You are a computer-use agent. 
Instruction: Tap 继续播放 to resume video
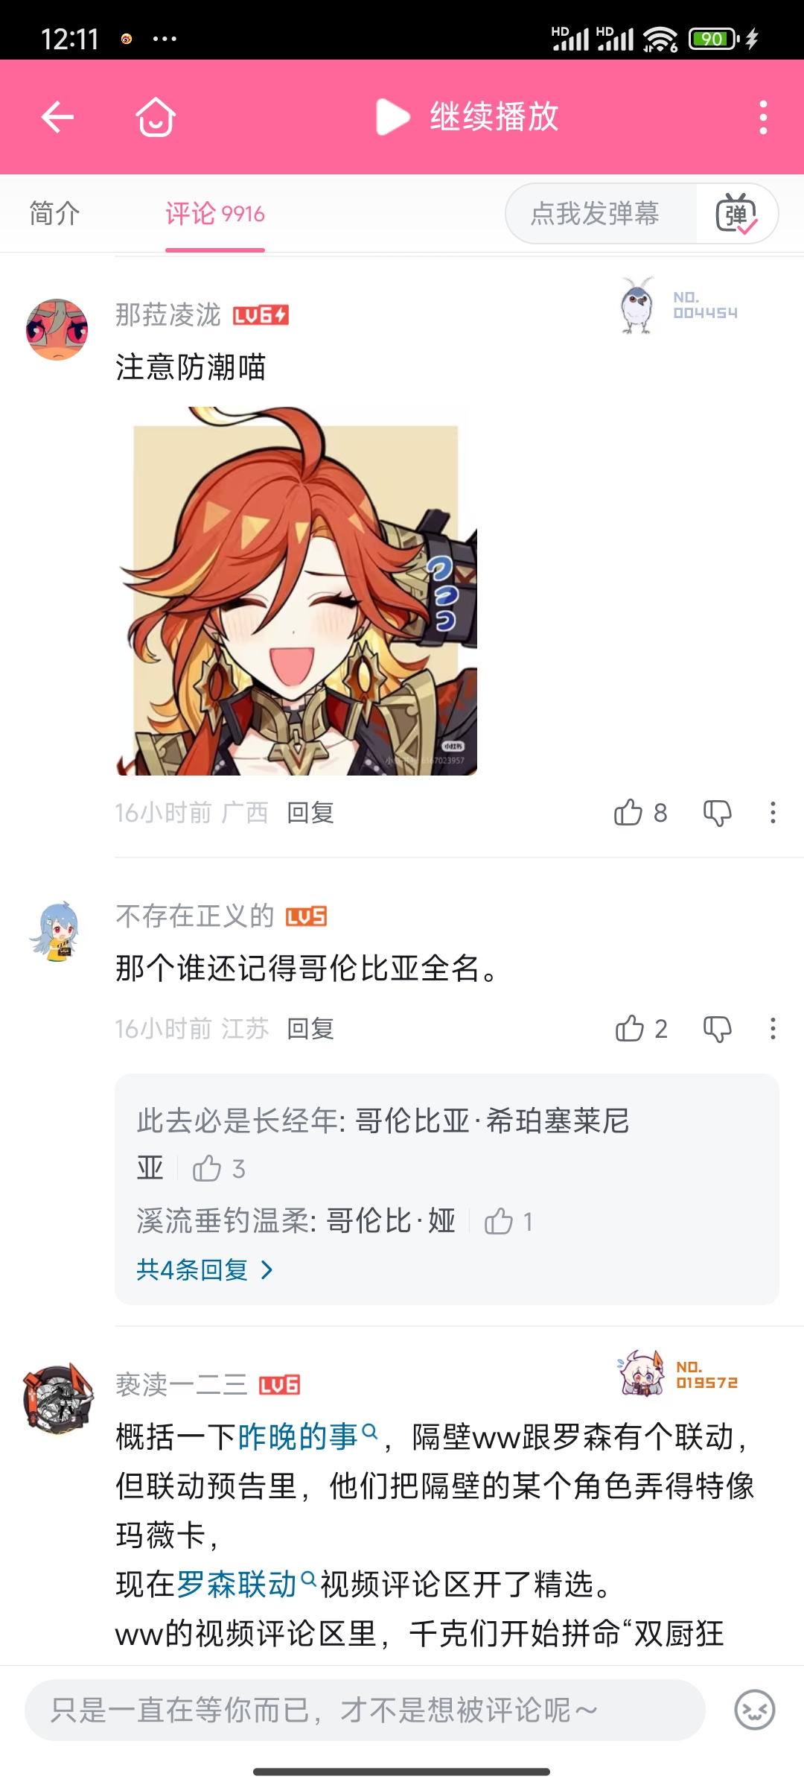click(x=468, y=117)
